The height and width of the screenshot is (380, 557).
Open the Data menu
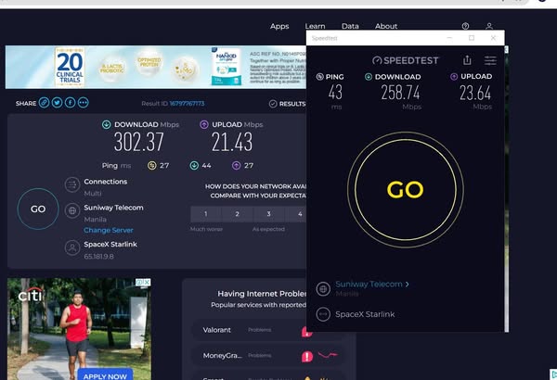pyautogui.click(x=350, y=27)
